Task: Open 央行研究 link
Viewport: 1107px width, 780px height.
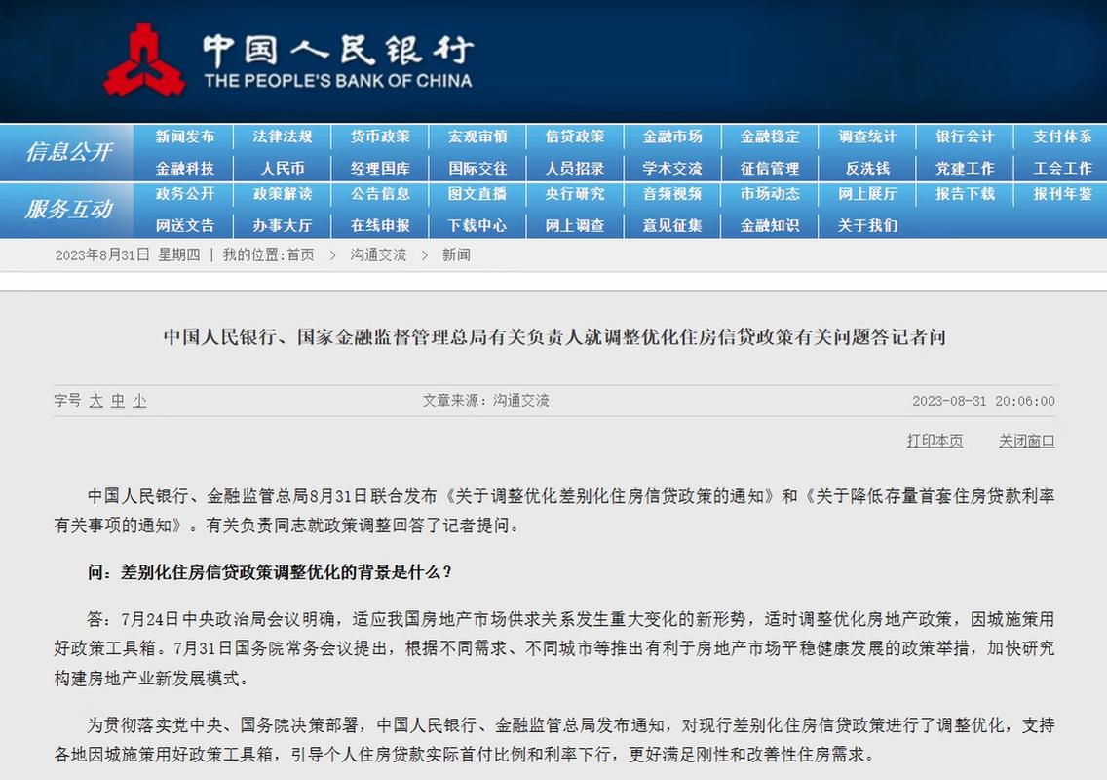Action: click(575, 194)
